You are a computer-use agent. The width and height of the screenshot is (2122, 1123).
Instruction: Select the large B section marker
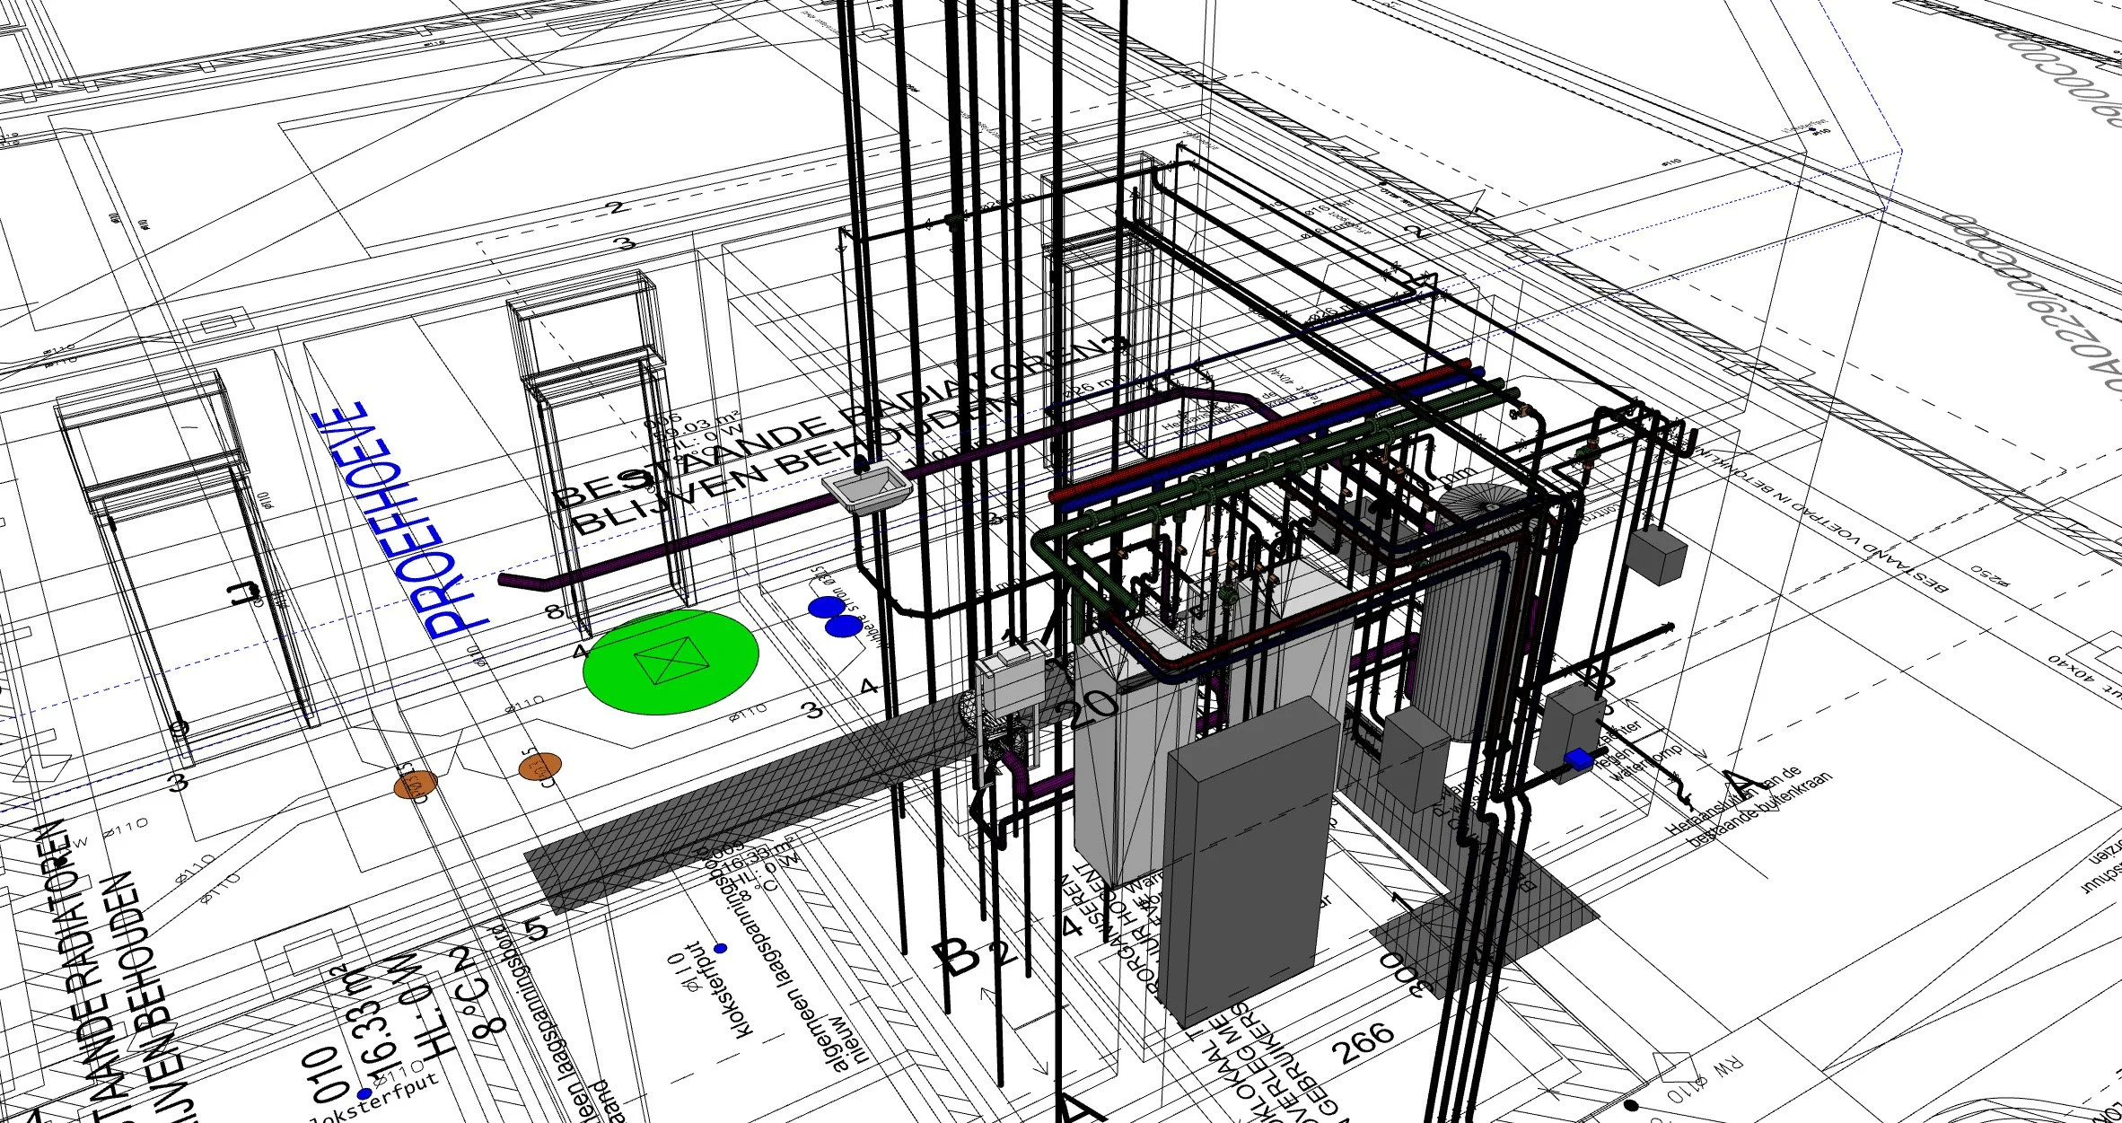point(960,958)
